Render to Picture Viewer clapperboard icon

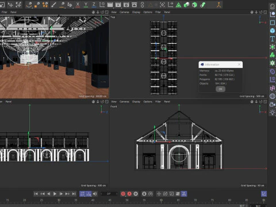click(118, 5)
